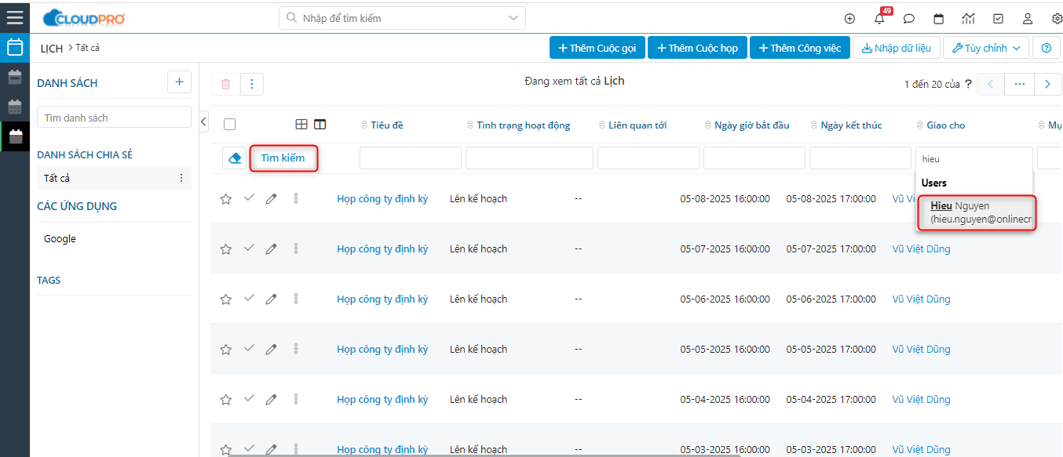Screen dimensions: 1063x457
Task: Select the Tất cả list item
Action: (x=57, y=178)
